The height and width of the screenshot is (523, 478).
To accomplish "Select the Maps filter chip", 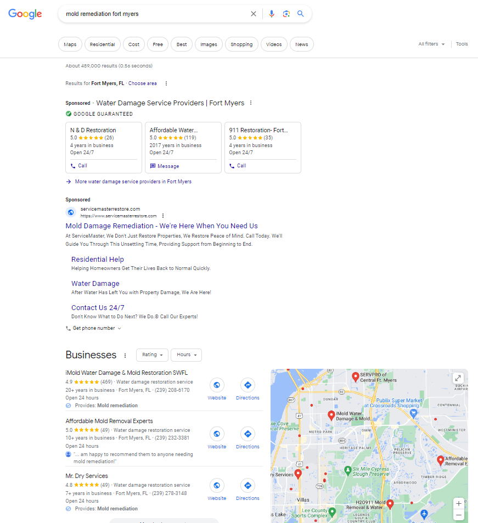I will (x=70, y=44).
